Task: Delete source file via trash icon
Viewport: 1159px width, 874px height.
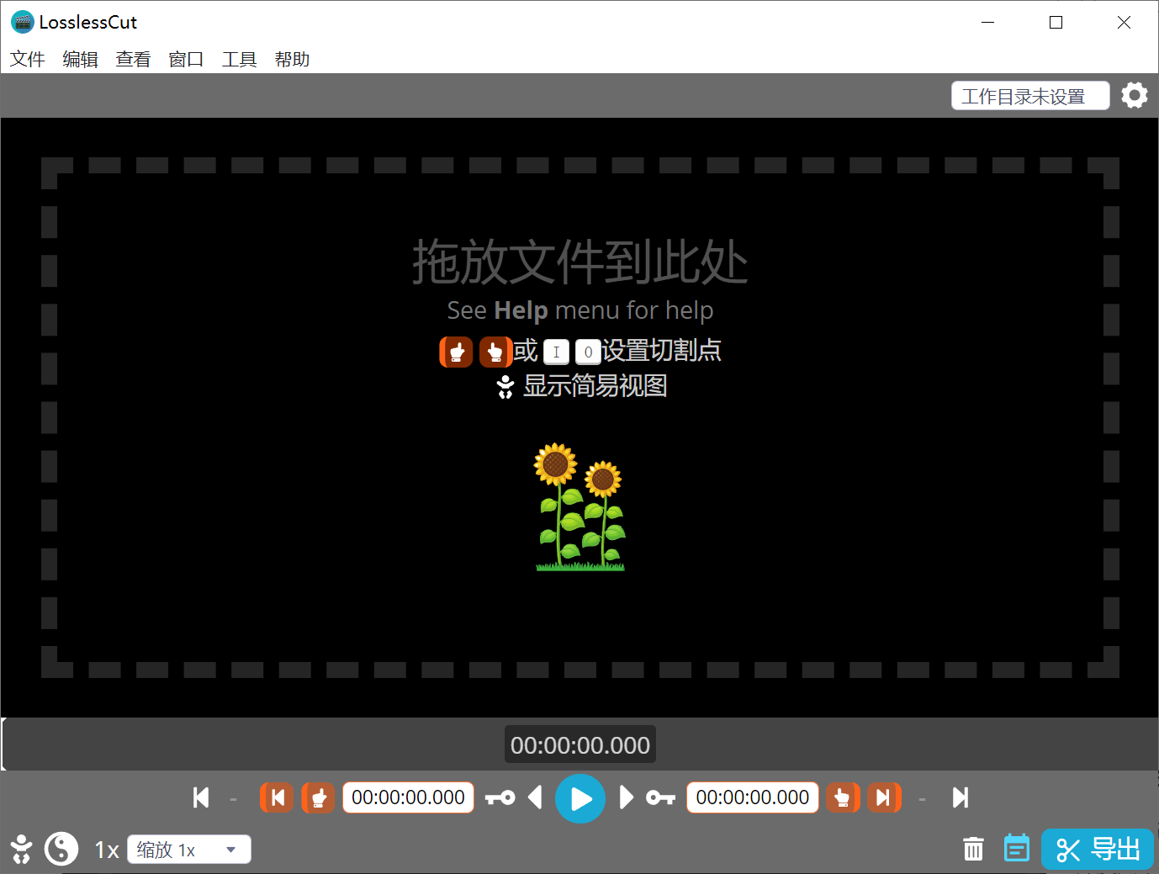Action: pos(973,850)
